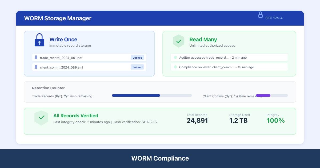Click the padlock icon beside SEC 17a-4
The width and height of the screenshot is (320, 168).
point(261,15)
